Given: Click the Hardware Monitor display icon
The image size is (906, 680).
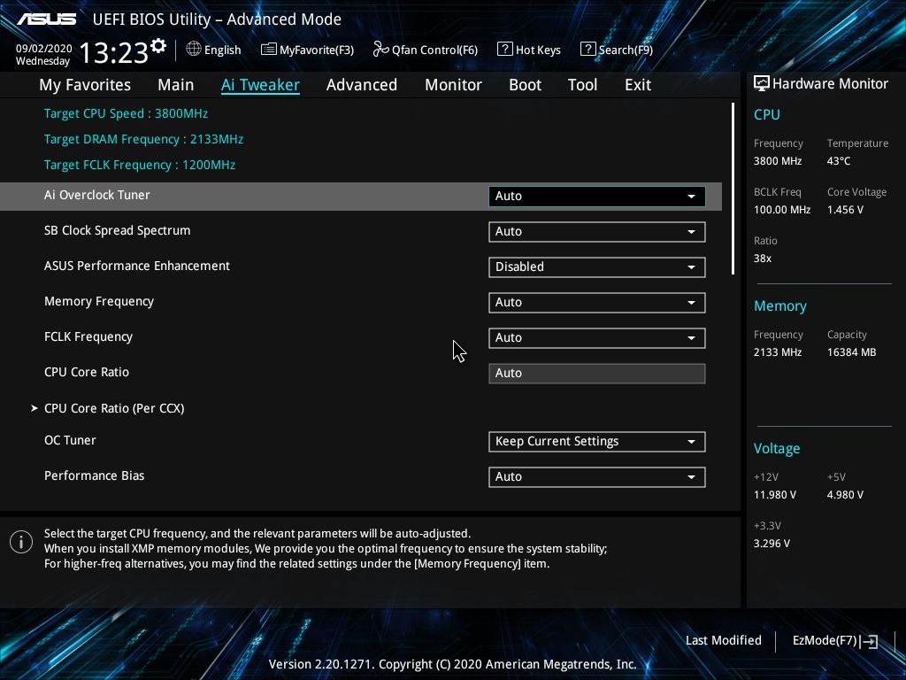Looking at the screenshot, I should pos(762,84).
